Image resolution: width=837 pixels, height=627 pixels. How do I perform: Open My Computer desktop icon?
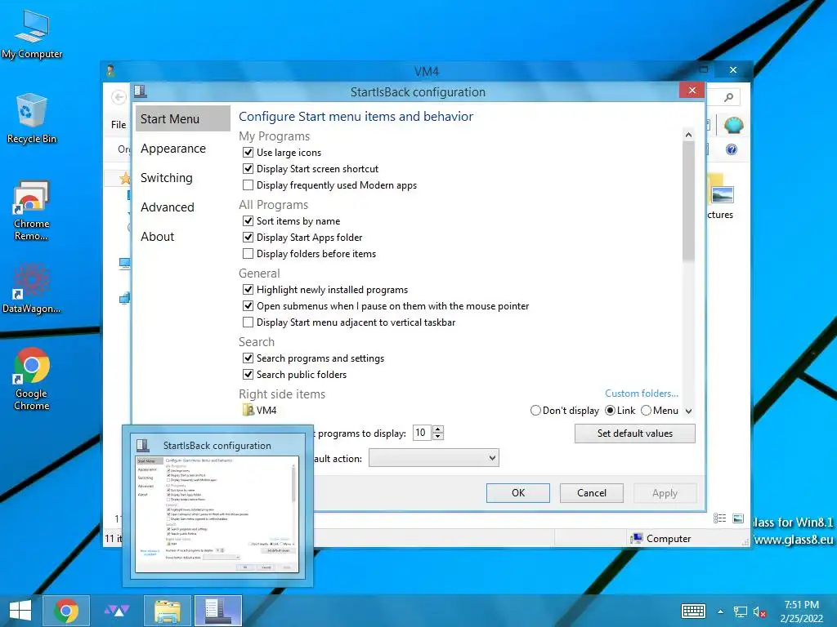point(32,34)
